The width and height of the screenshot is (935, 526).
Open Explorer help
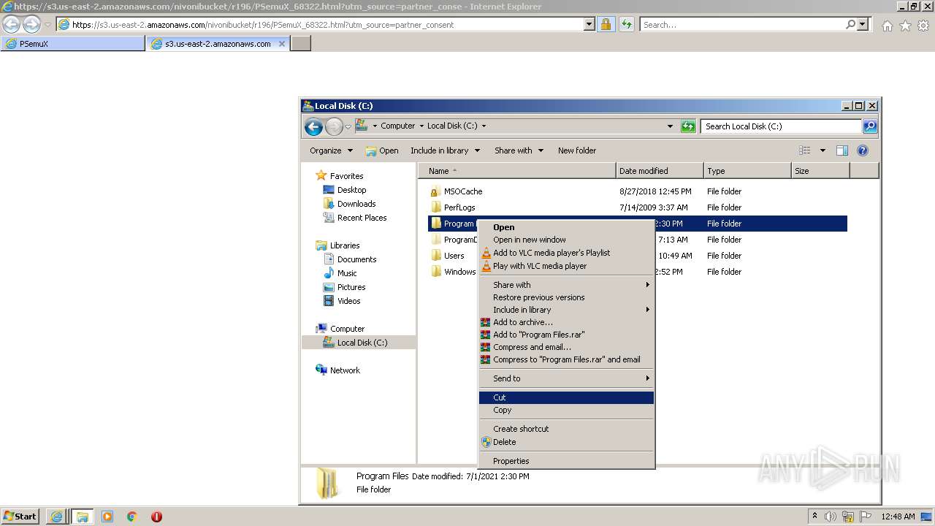tap(863, 150)
